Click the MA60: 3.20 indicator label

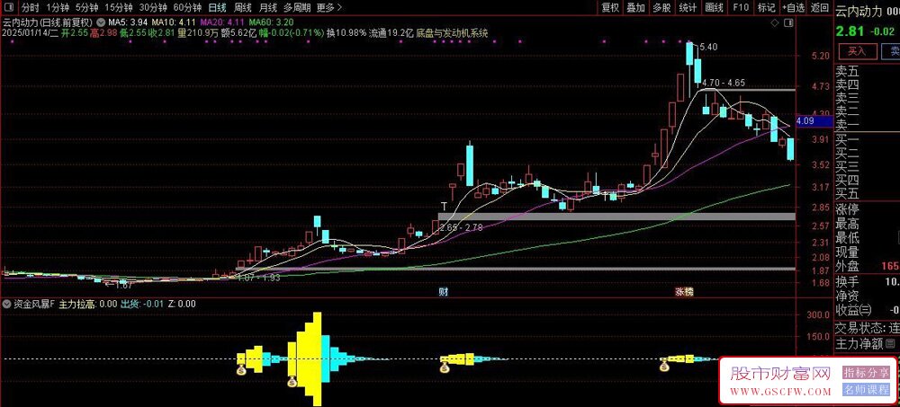coord(271,23)
